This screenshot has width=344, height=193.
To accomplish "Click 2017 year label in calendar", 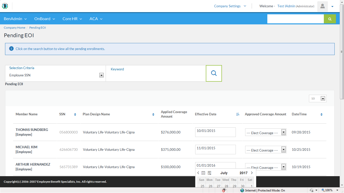I will 244,173.
